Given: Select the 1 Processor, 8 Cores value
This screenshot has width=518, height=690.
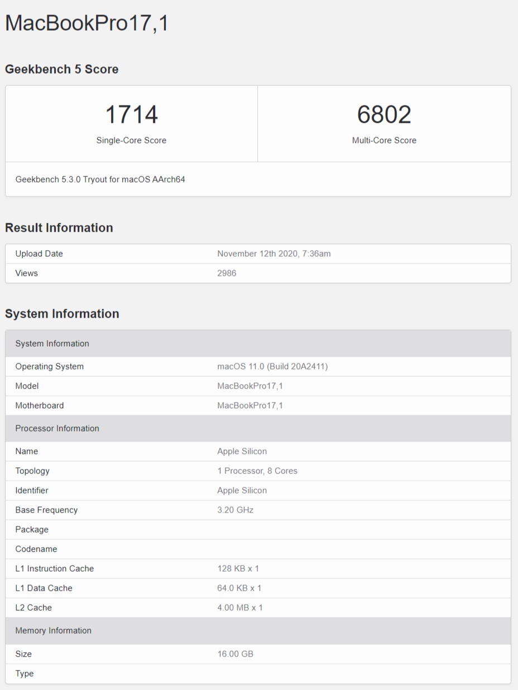Looking at the screenshot, I should click(x=257, y=471).
